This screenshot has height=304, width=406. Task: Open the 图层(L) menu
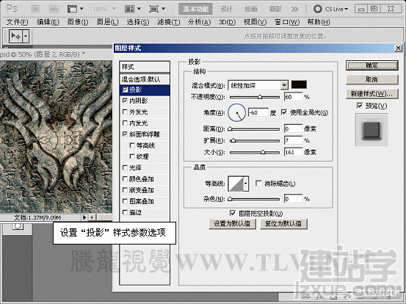tap(108, 22)
